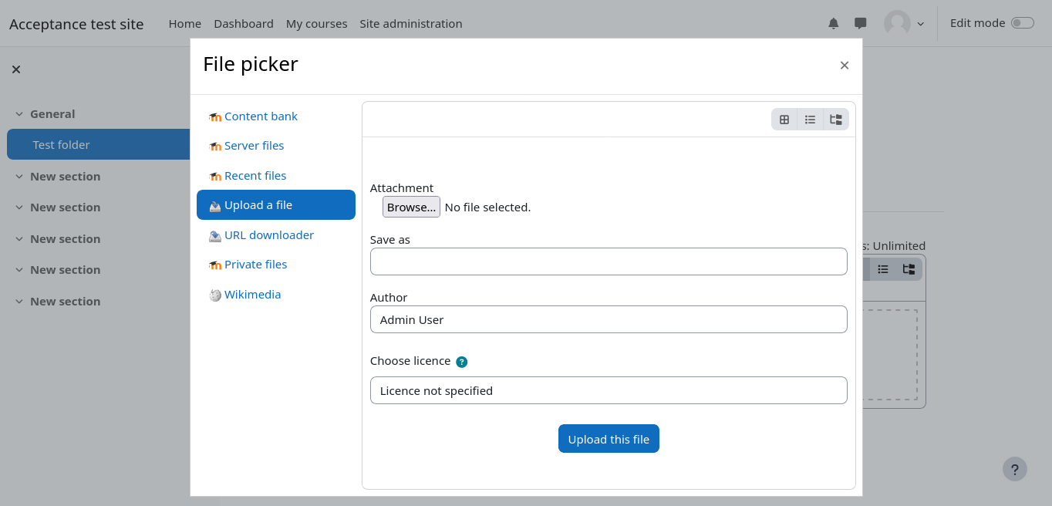Click the Save as text field
1052x506 pixels.
[x=609, y=261]
